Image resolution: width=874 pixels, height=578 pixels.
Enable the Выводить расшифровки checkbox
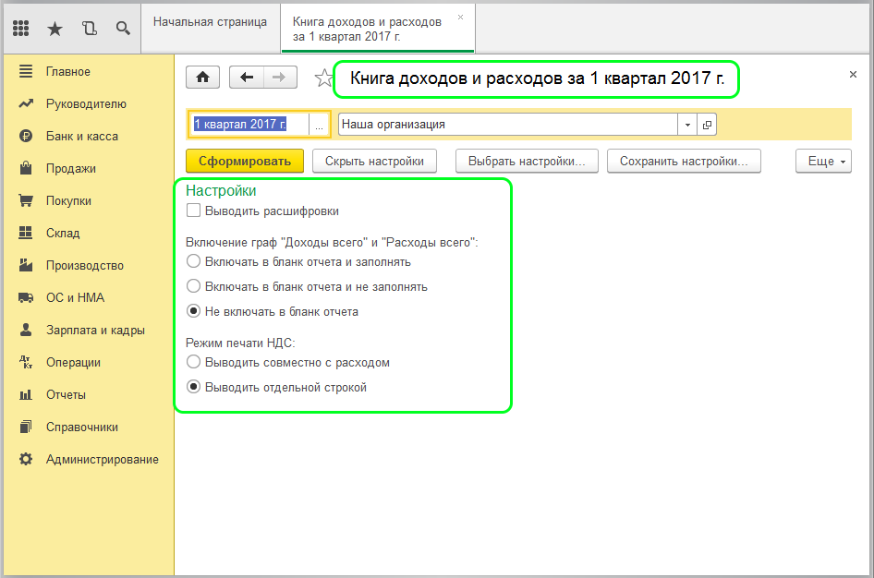194,211
